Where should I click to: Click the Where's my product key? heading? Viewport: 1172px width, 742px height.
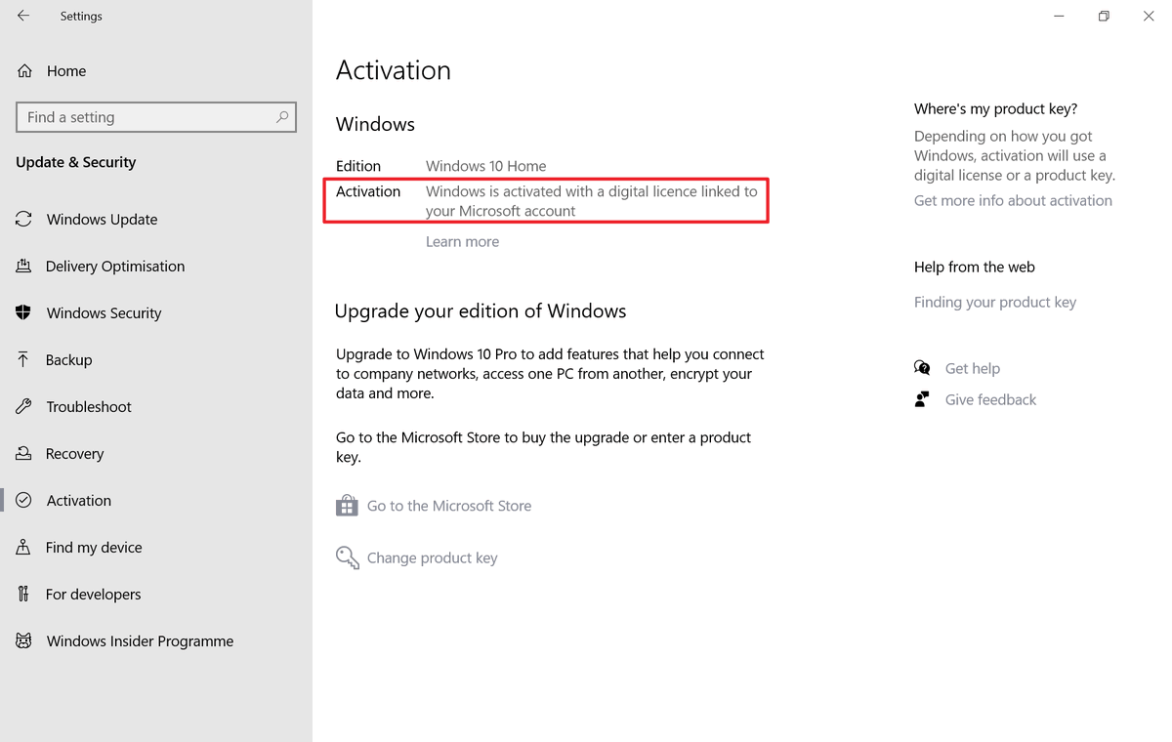995,109
